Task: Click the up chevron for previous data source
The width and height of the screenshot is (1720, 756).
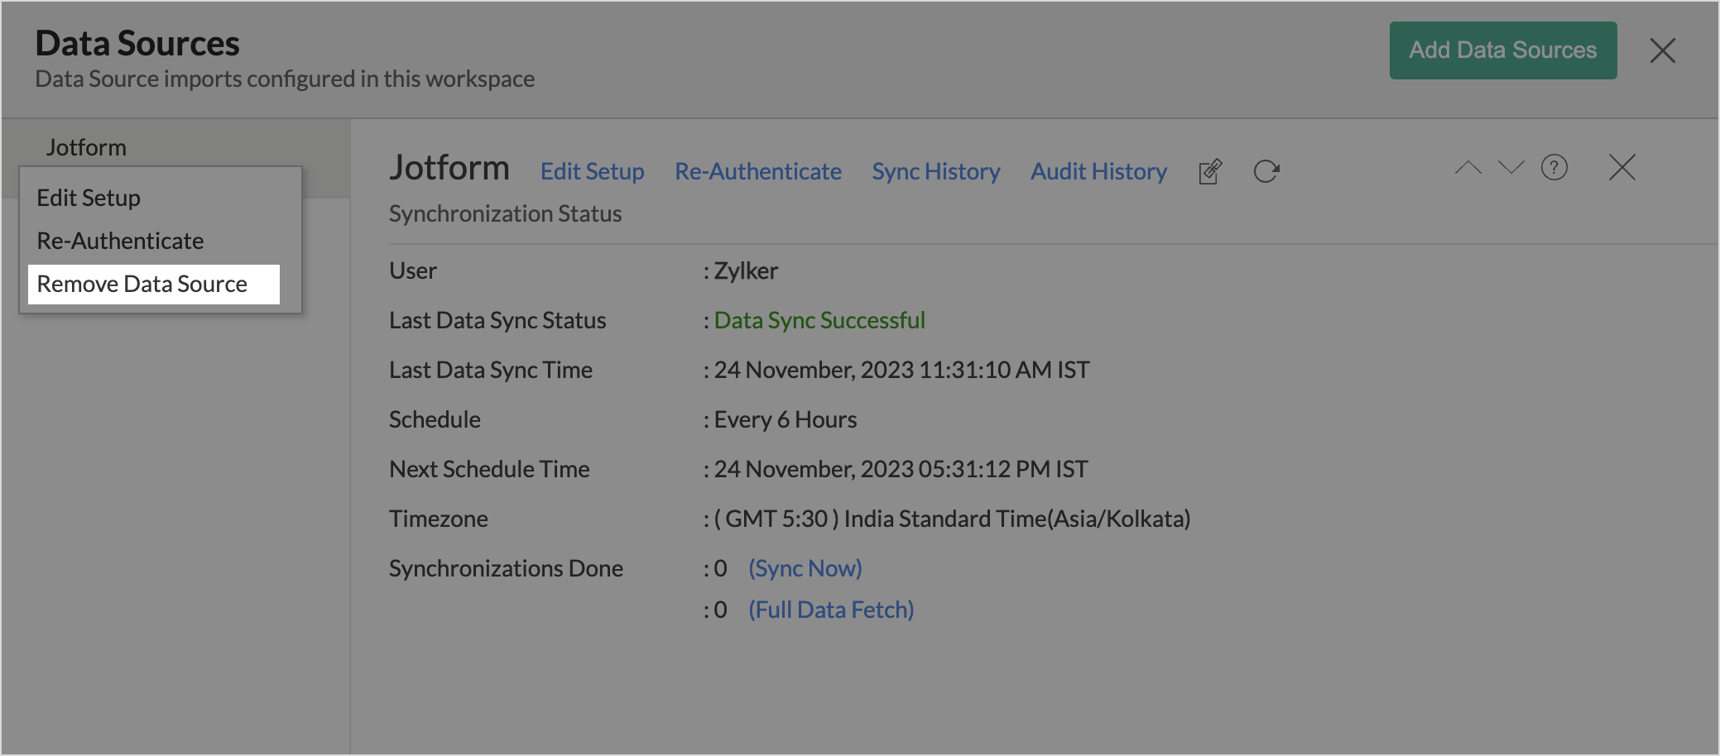Action: click(x=1468, y=168)
